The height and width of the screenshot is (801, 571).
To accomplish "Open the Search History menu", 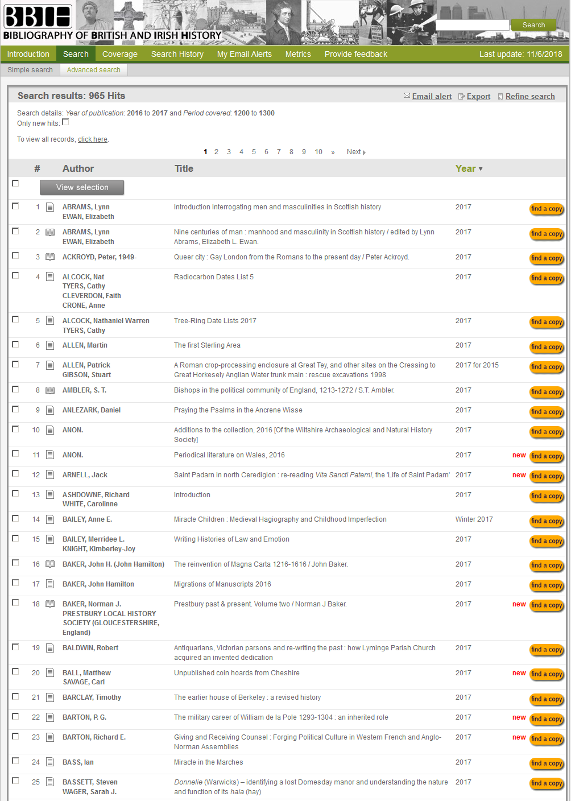I will pos(177,54).
